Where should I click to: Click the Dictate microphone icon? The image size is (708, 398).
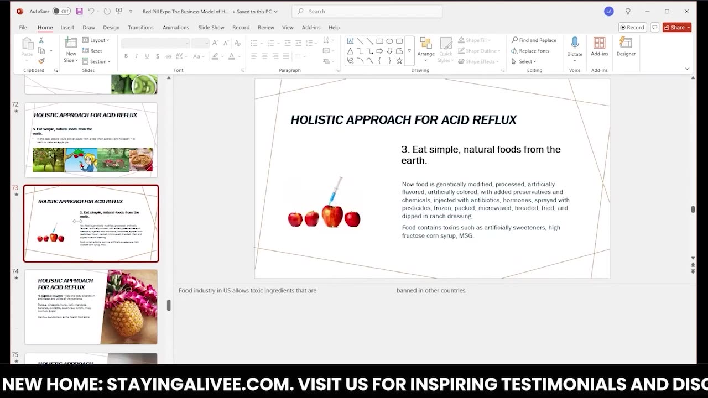(x=575, y=43)
